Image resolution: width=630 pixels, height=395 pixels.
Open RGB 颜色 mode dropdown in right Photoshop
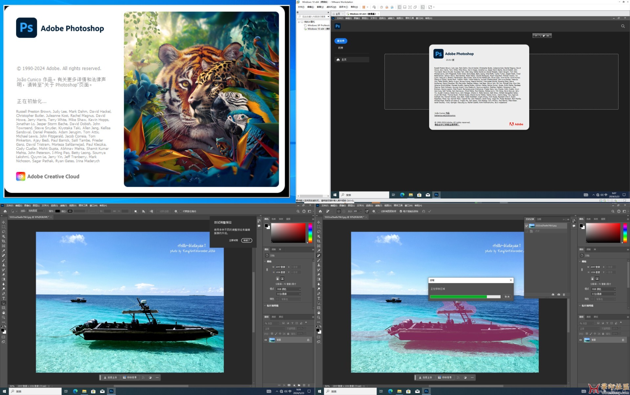click(603, 289)
